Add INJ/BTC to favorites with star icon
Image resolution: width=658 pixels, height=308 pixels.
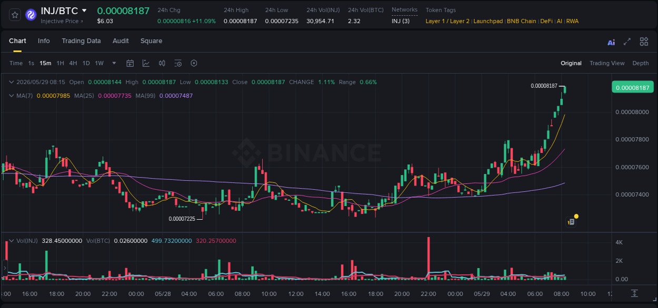coord(15,15)
